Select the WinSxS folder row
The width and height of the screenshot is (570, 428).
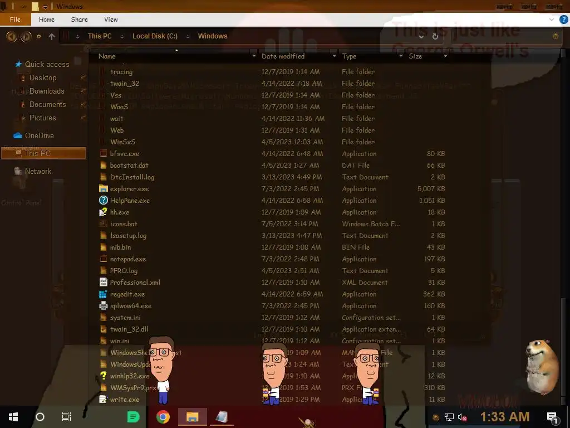(x=272, y=142)
